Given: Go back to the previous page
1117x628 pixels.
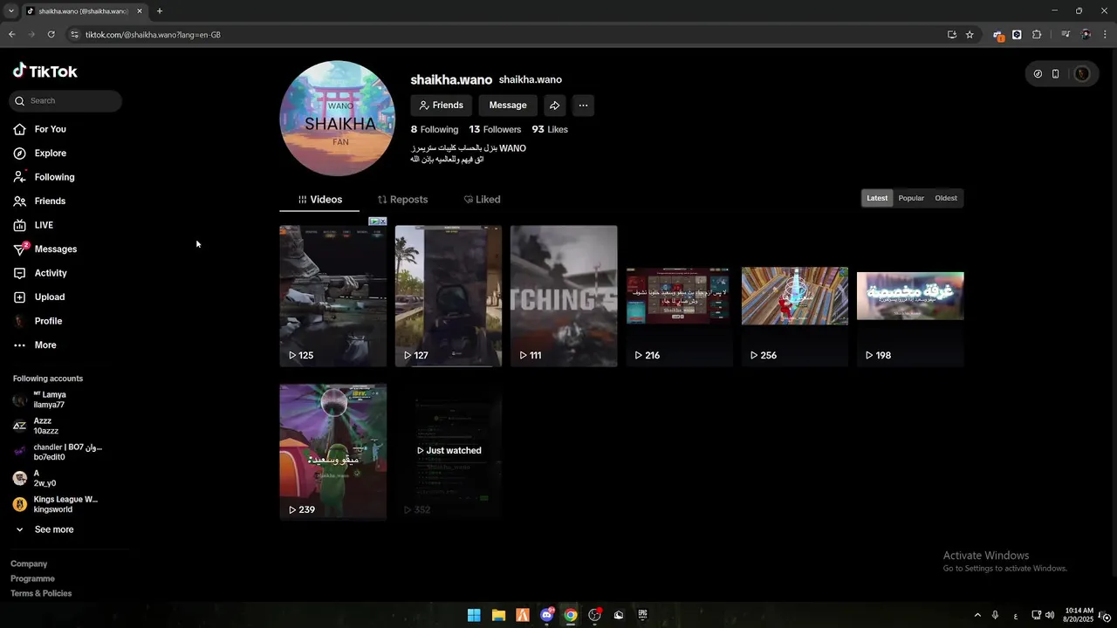Looking at the screenshot, I should (x=11, y=35).
